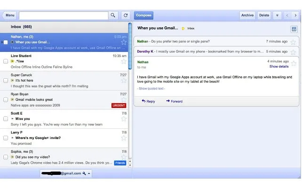Viewport: 302px width, 189px height.
Task: Star the "When you use Gmail..." list email
Action: 124,42
